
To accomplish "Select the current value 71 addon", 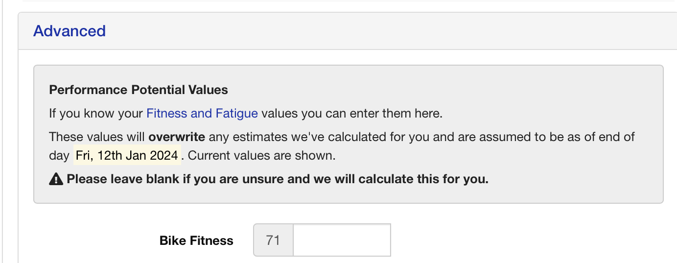I will [273, 240].
